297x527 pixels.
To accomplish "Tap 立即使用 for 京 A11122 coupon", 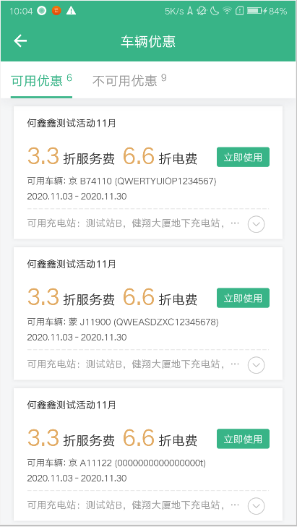I will (x=243, y=439).
